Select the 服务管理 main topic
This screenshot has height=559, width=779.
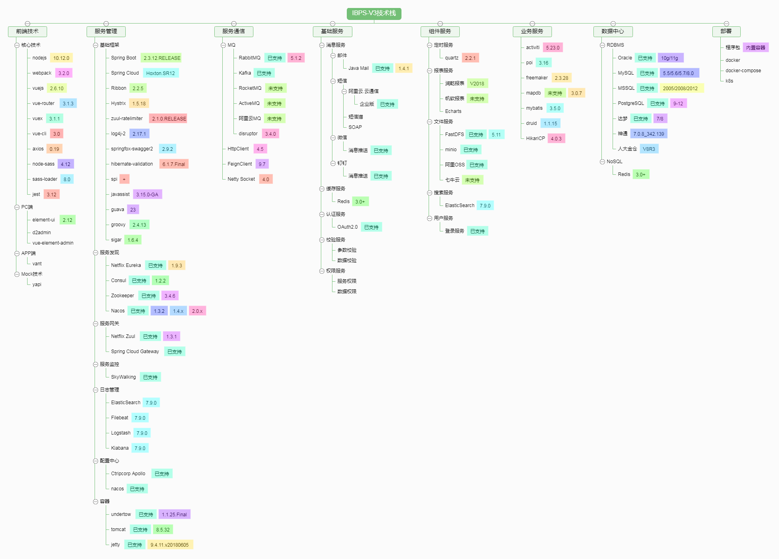[x=106, y=32]
